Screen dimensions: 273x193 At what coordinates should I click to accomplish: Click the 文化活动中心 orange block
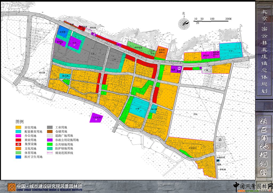click(162, 51)
